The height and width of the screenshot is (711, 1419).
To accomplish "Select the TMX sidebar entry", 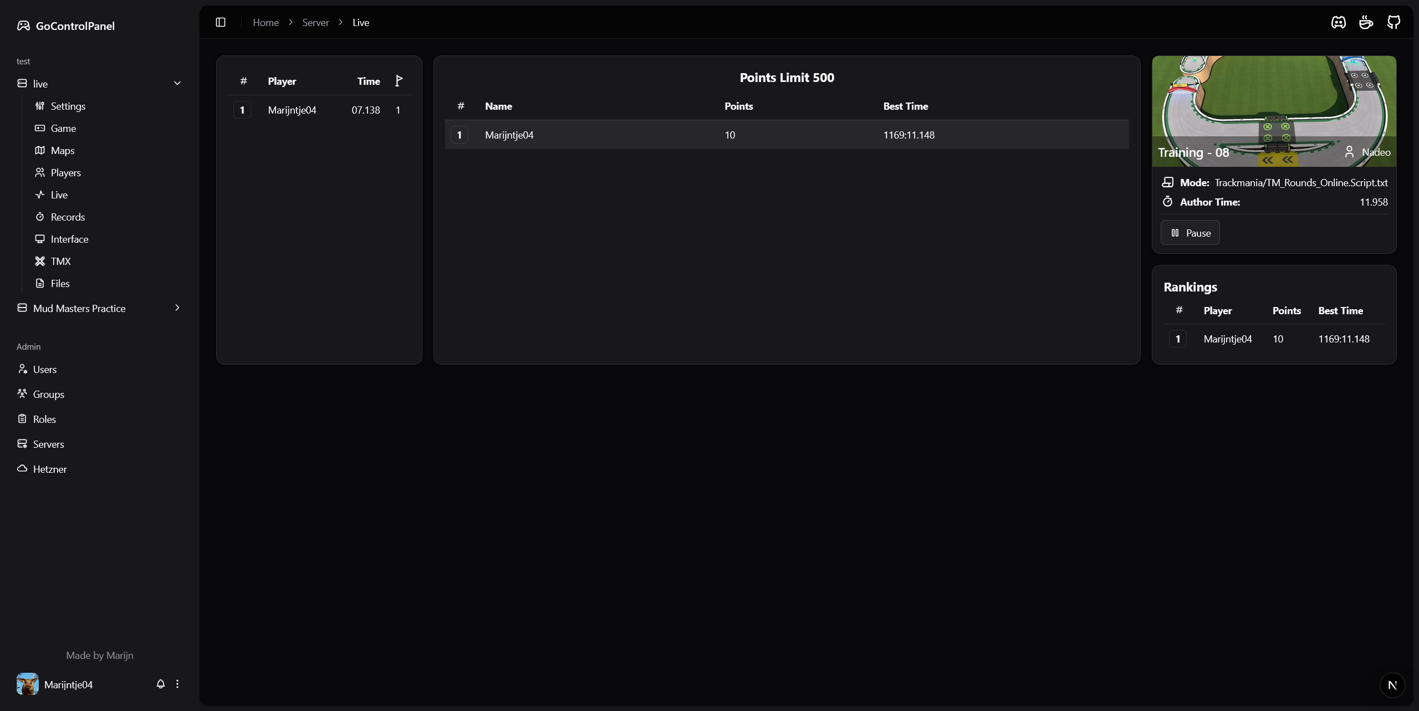I will click(60, 261).
